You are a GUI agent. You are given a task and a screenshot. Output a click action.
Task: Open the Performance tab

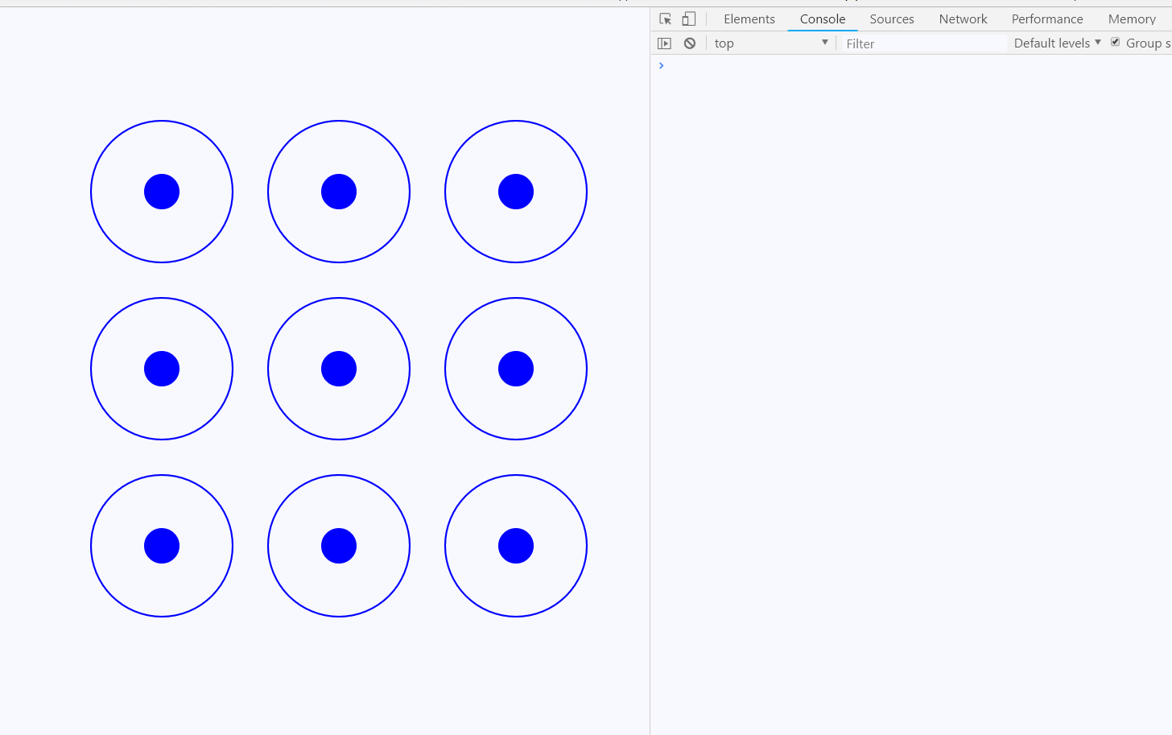[x=1046, y=19]
